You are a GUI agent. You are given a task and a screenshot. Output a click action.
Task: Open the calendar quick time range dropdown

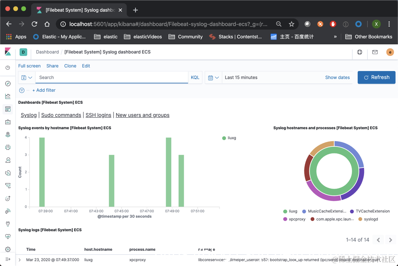tap(214, 77)
